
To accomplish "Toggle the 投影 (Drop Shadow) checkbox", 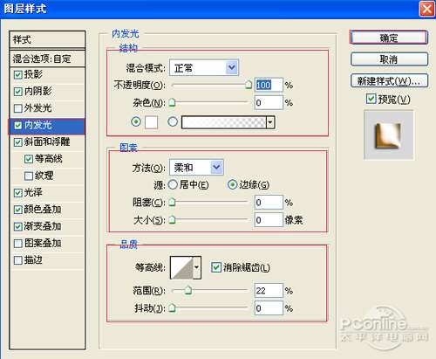I will point(18,75).
